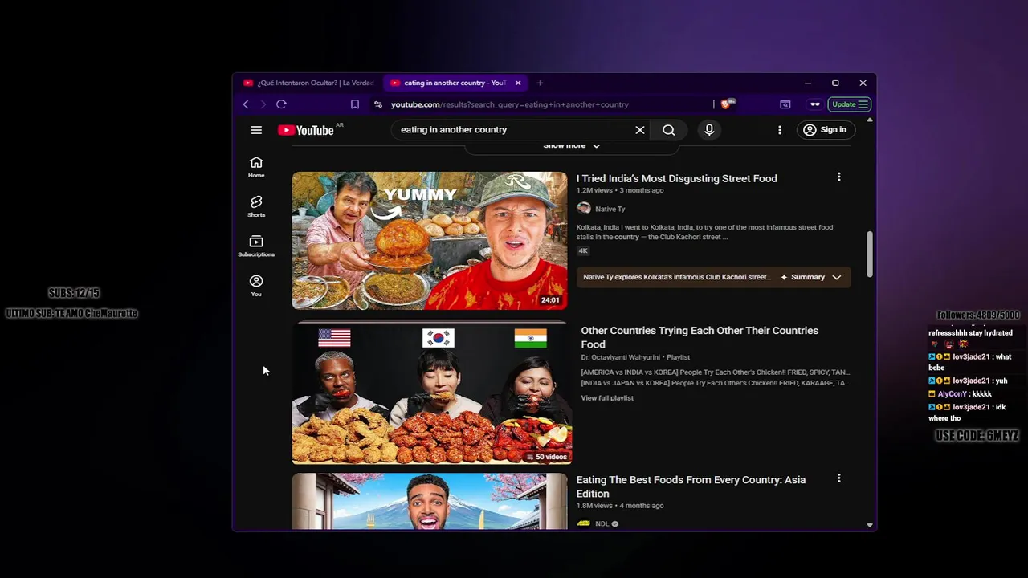Clear the search query with X
Screen dimensions: 1028x578
(640, 130)
